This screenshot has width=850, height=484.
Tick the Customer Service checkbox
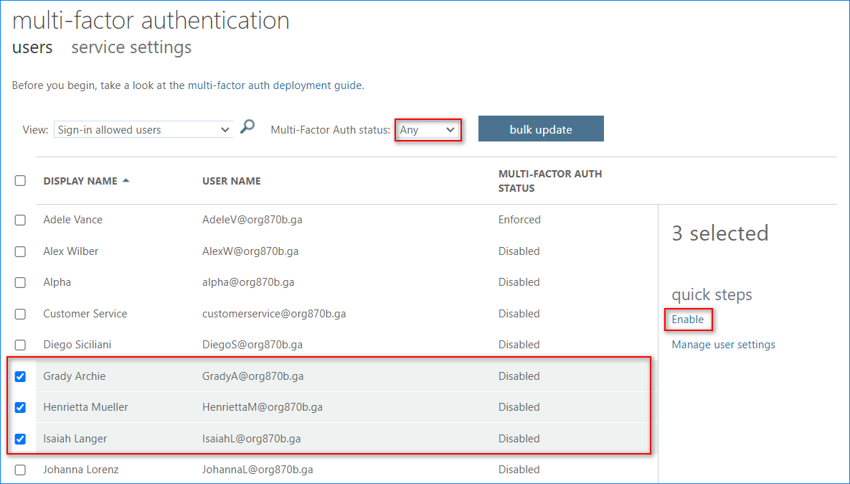(x=20, y=314)
